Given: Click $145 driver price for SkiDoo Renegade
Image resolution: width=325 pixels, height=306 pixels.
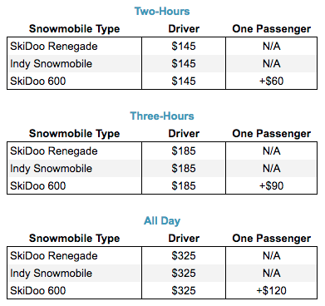Looking at the screenshot, I should point(184,47).
